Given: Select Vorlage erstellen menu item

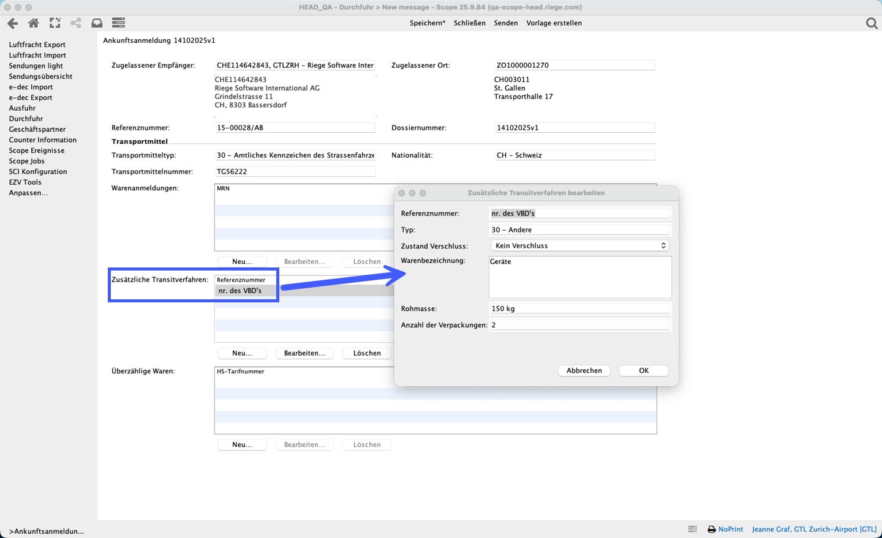Looking at the screenshot, I should pos(554,23).
